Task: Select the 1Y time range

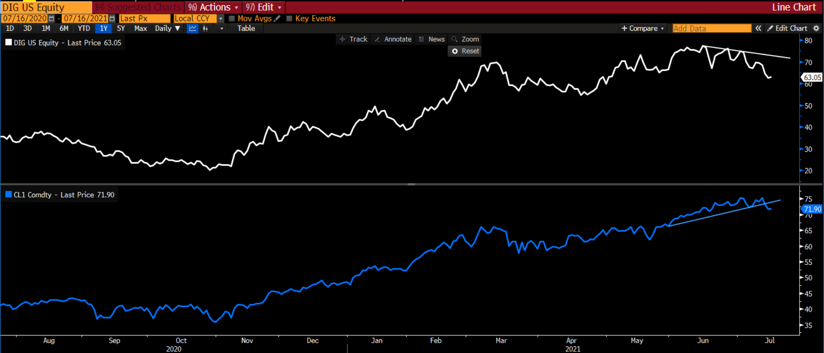Action: 103,28
